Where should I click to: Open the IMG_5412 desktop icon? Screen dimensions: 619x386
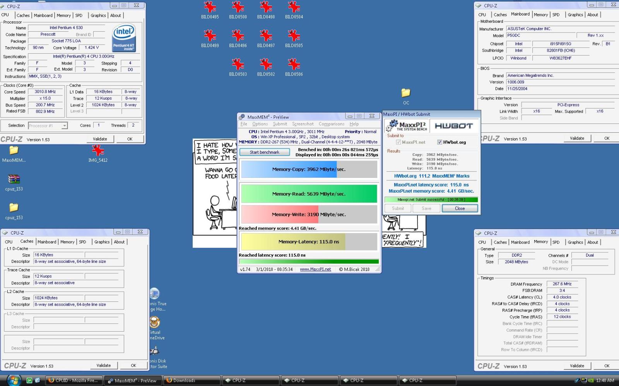[x=98, y=153]
